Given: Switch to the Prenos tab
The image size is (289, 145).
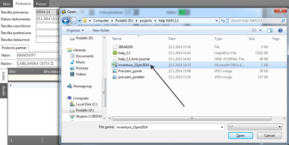Looking at the screenshot, I should point(41,4).
